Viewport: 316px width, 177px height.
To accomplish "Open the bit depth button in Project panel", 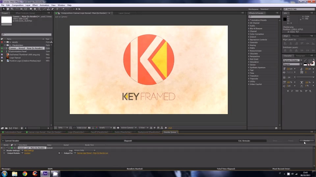I will coord(15,128).
